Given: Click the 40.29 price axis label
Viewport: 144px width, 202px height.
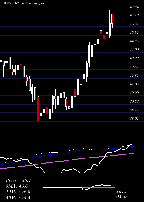Looking at the screenshot, I should 134,93.
